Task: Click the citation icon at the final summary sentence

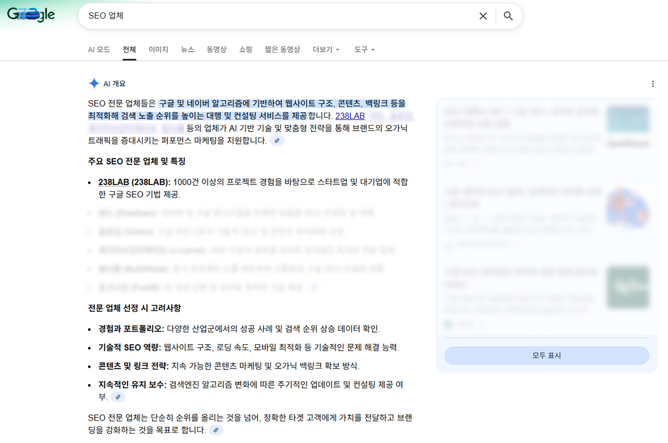Action: coord(217,430)
